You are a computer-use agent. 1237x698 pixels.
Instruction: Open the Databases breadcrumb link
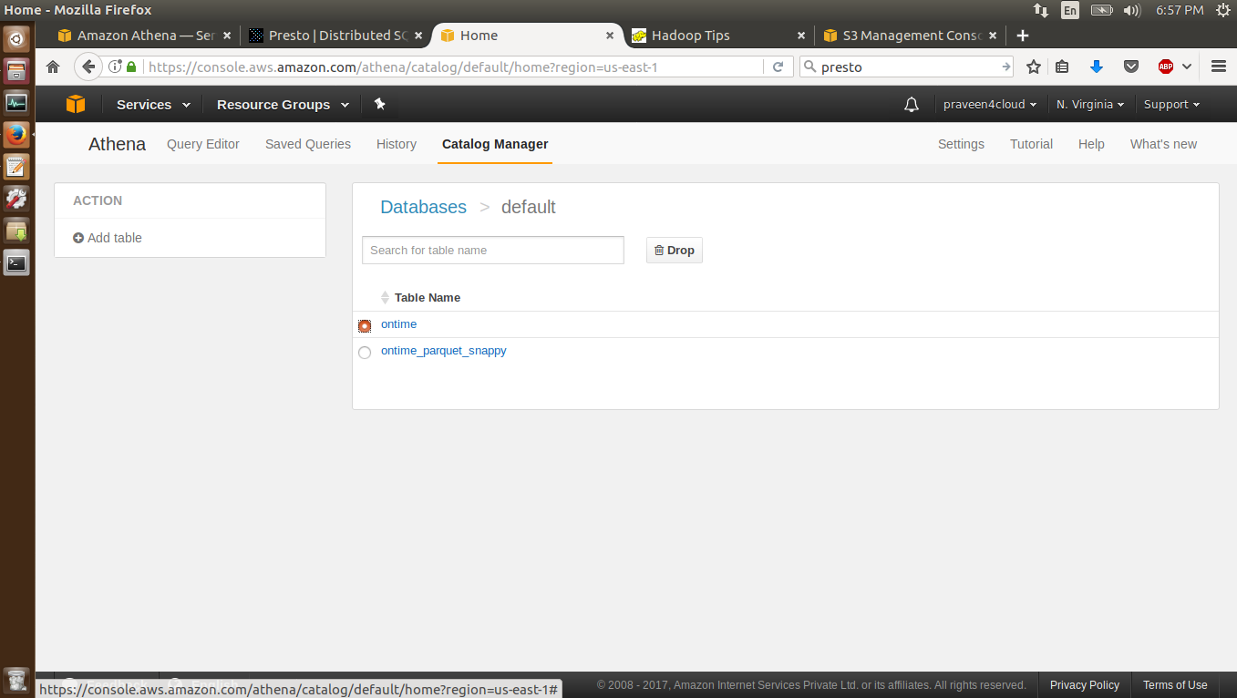tap(423, 207)
